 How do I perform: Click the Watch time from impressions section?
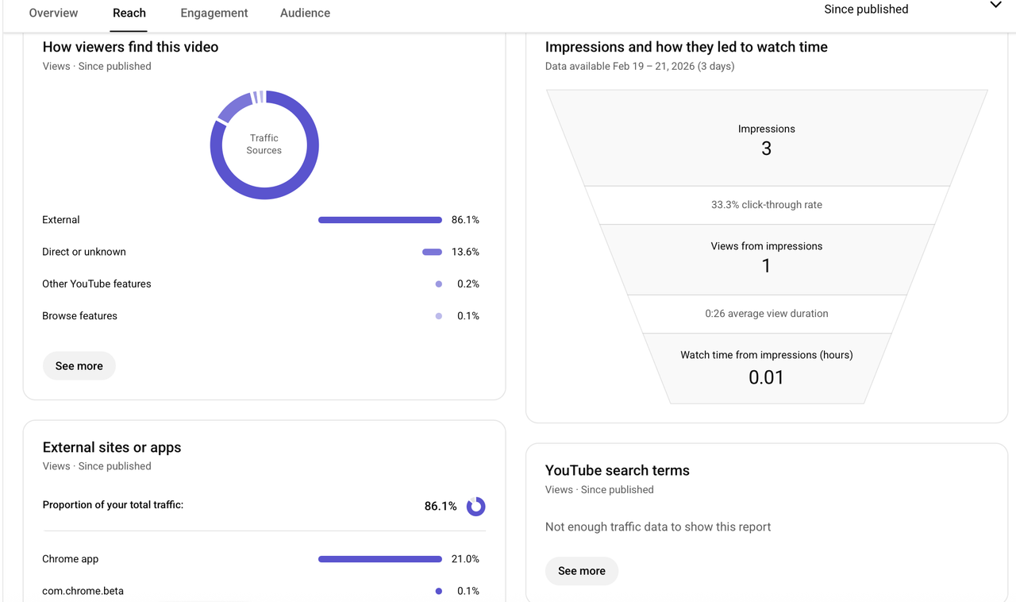pos(766,367)
